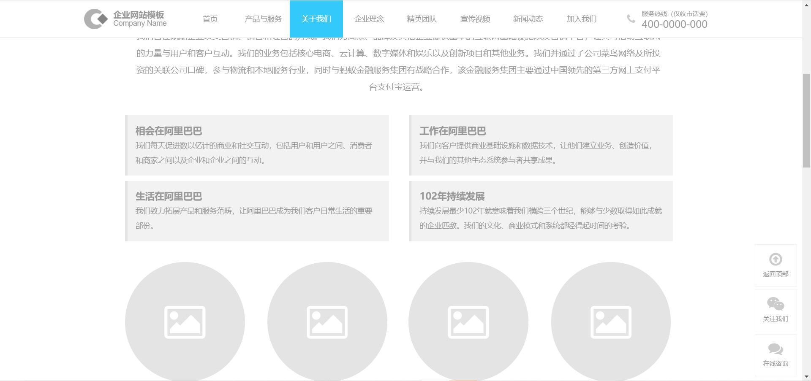Open the 宣传视频 menu item
The width and height of the screenshot is (811, 381).
click(x=475, y=19)
